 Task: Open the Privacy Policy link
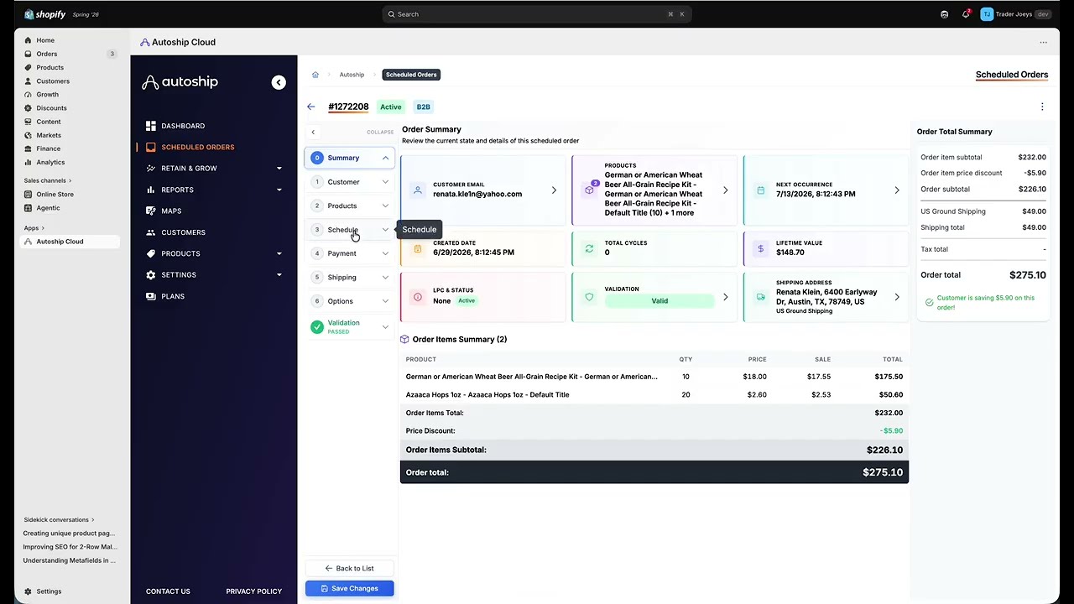coord(253,591)
